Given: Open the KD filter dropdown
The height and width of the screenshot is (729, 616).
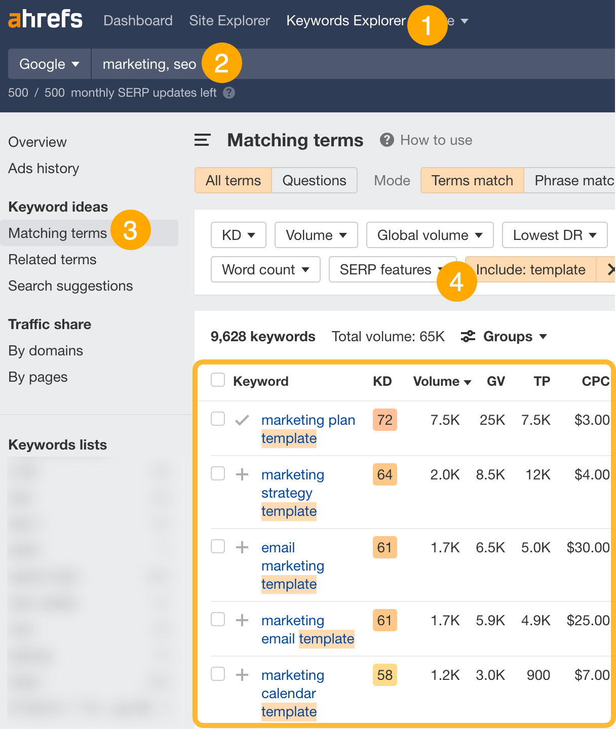Looking at the screenshot, I should (x=238, y=235).
